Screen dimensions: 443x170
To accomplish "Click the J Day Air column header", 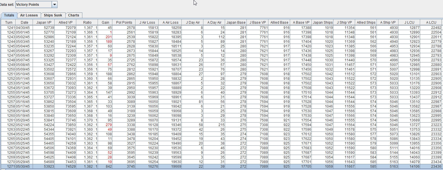I will (193, 22).
